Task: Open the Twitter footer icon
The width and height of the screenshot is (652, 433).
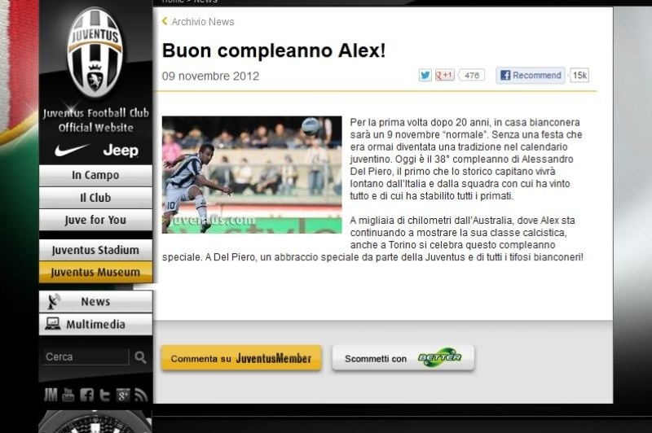Action: pos(105,395)
